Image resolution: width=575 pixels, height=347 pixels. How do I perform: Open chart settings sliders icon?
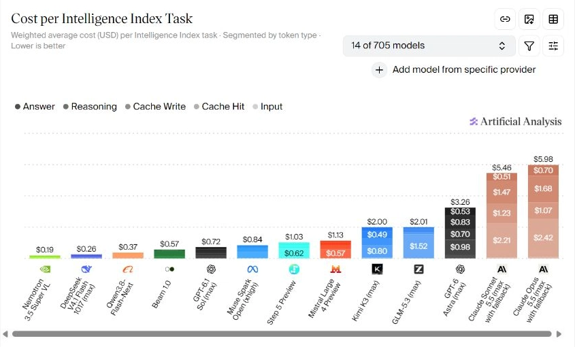[553, 46]
